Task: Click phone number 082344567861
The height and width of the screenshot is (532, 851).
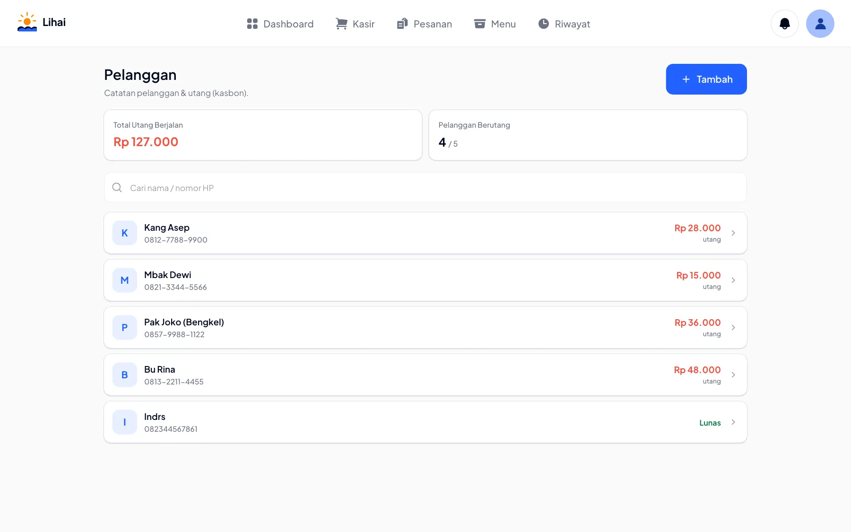Action: tap(171, 429)
